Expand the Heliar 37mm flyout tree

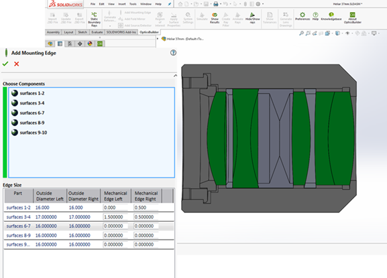pyautogui.click(x=158, y=39)
